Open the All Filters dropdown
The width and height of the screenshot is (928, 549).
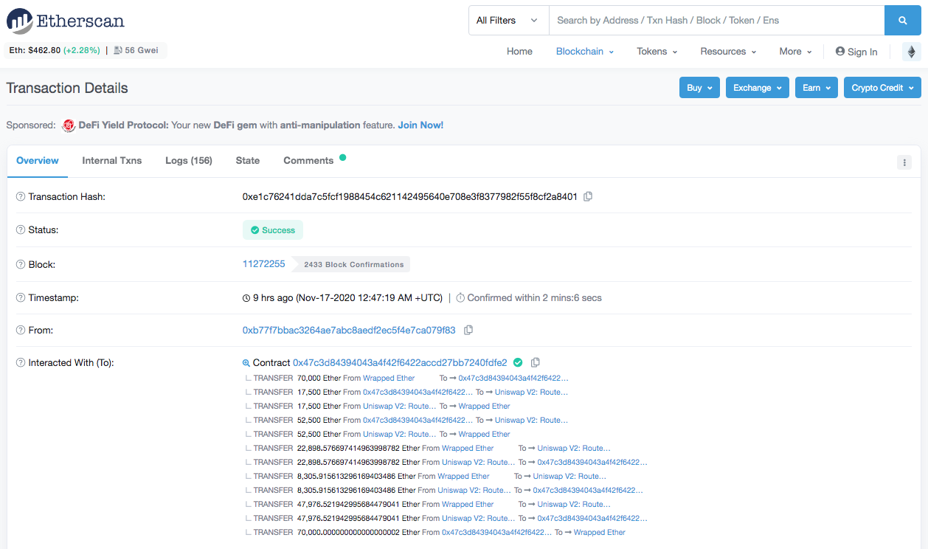point(509,21)
